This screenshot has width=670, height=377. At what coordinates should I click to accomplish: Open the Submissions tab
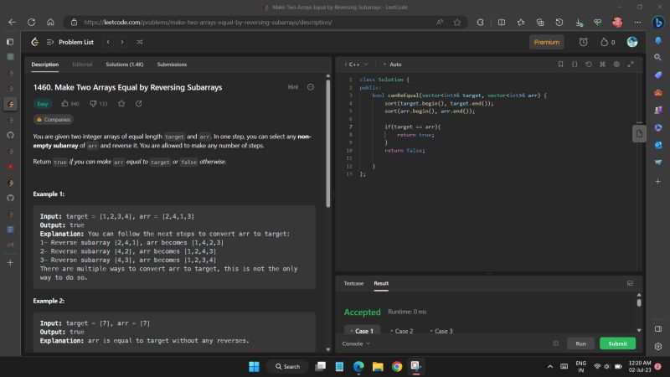(x=172, y=65)
